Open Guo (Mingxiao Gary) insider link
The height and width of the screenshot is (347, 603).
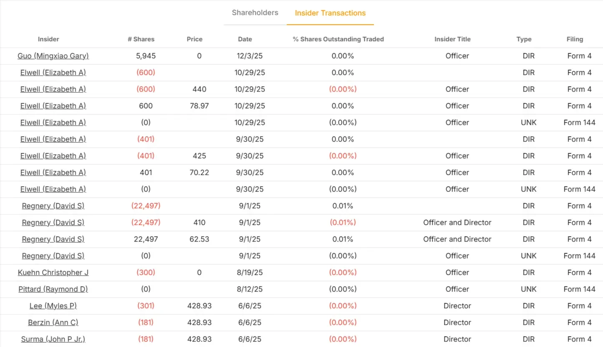(53, 56)
